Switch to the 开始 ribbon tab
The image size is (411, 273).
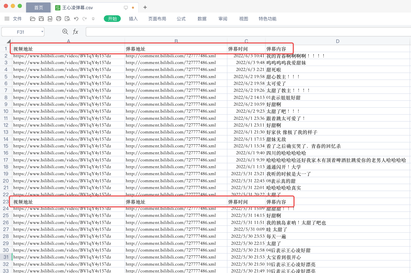coord(112,19)
